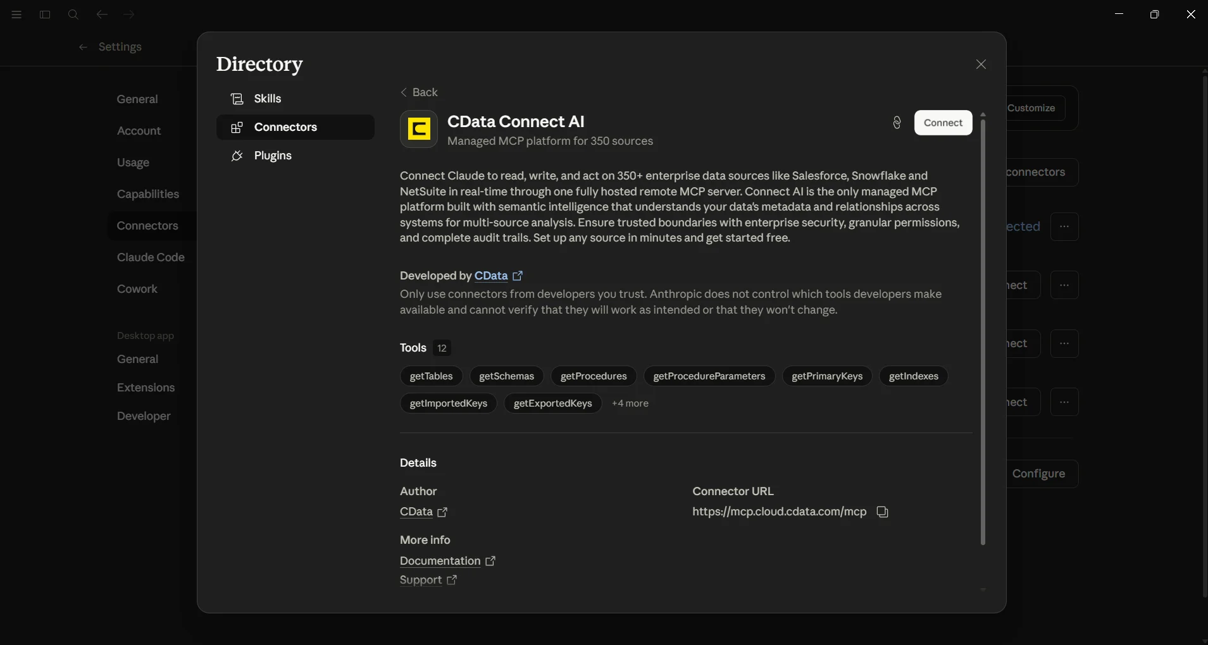Select the getProcedureParameters tool chip
The height and width of the screenshot is (645, 1208).
click(x=709, y=376)
